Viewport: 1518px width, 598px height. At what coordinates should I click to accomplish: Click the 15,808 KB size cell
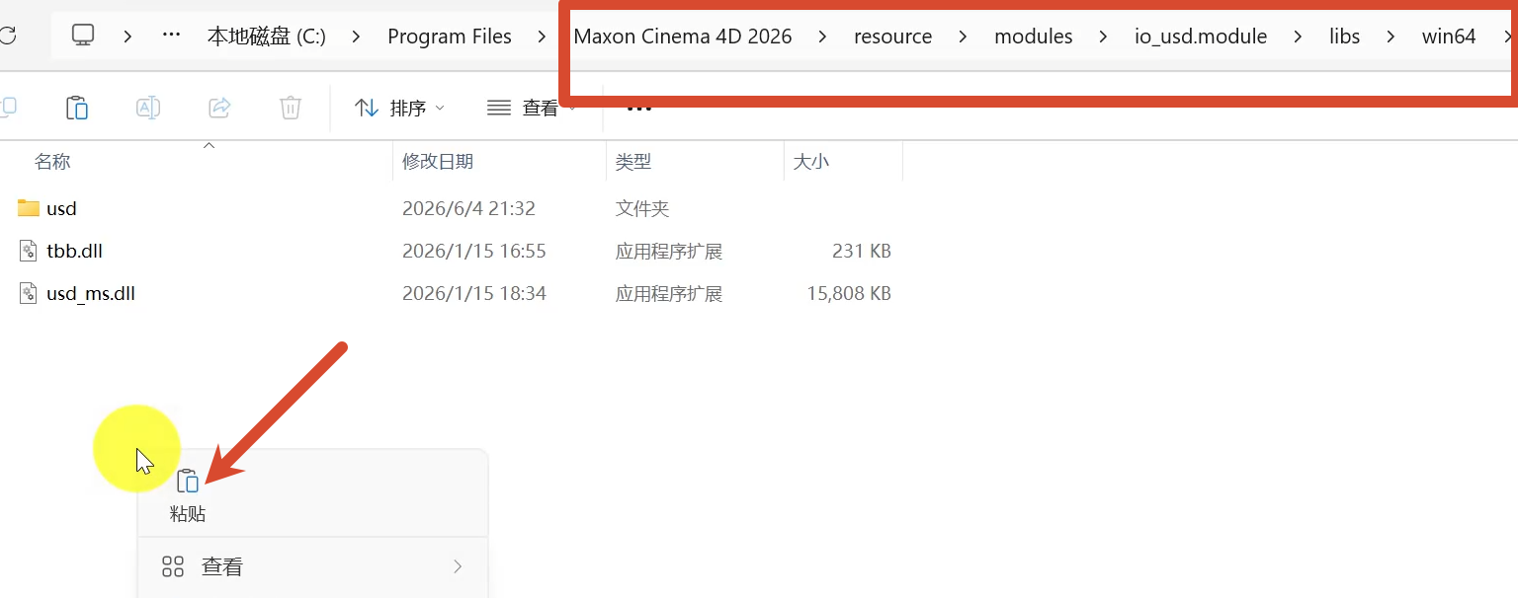pyautogui.click(x=849, y=293)
